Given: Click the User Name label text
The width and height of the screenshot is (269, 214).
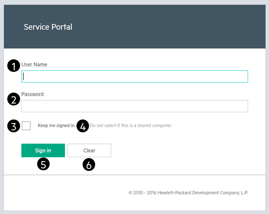Looking at the screenshot, I should pyautogui.click(x=34, y=65).
